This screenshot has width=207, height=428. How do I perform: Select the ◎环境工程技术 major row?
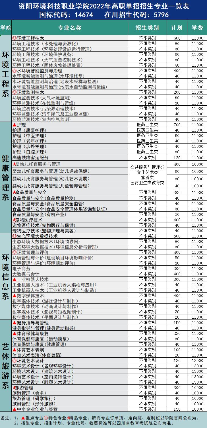click(70, 38)
